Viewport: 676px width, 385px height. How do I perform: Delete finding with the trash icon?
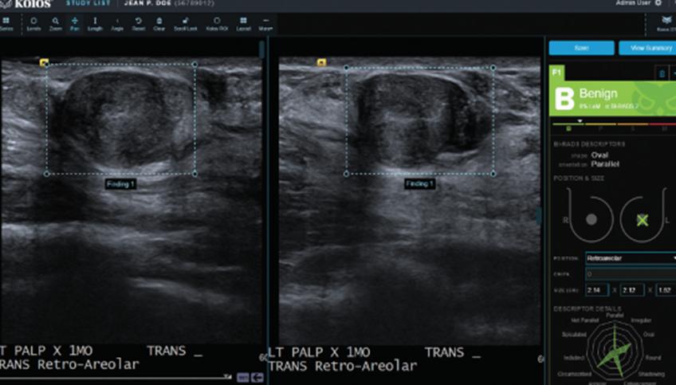(661, 73)
